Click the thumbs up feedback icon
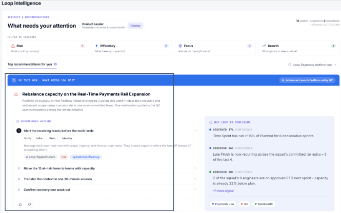 (21, 204)
